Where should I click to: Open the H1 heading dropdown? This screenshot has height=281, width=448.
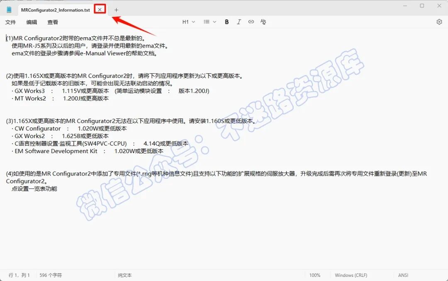coord(189,22)
